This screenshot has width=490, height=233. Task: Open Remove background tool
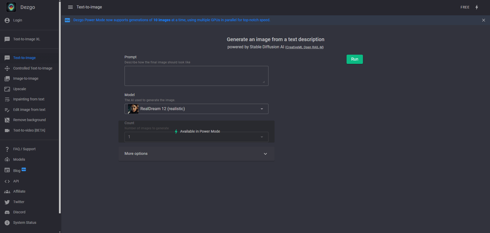point(29,120)
